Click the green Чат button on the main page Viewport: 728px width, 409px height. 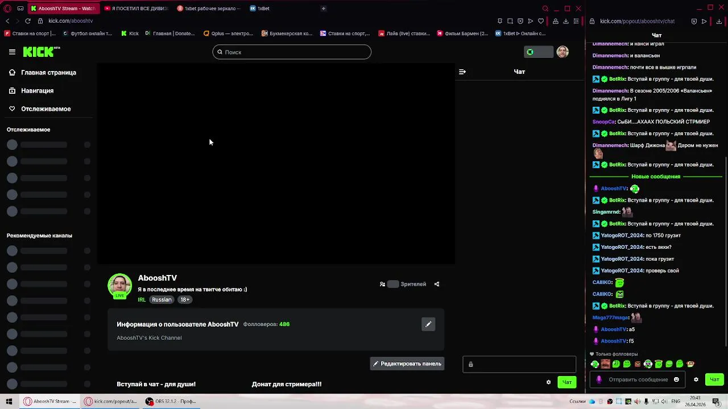pos(566,382)
